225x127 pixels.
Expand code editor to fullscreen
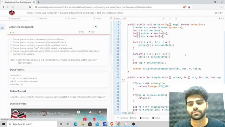click(176, 18)
